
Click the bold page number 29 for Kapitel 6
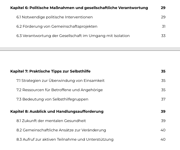tap(163, 8)
